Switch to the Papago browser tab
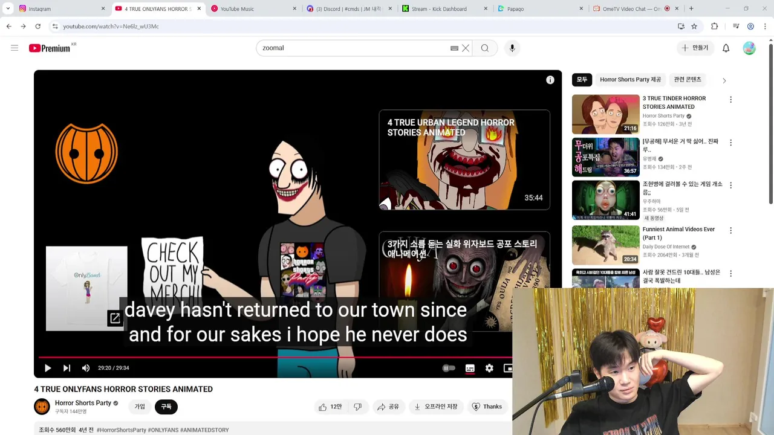This screenshot has height=435, width=774. [541, 8]
